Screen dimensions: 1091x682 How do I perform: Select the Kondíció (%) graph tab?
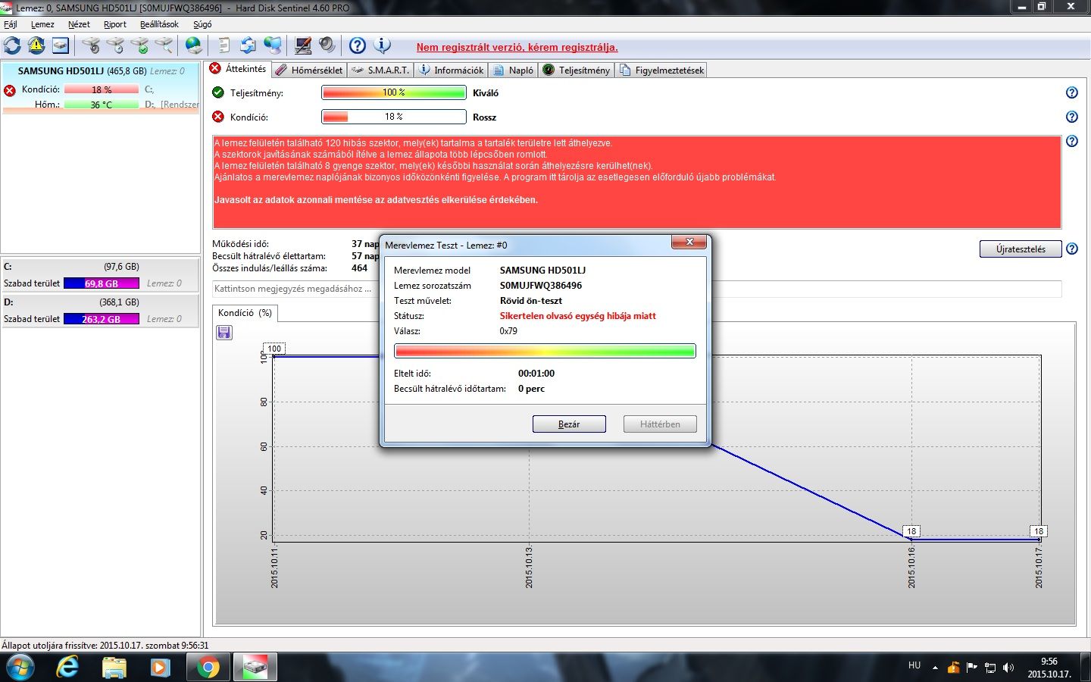245,313
